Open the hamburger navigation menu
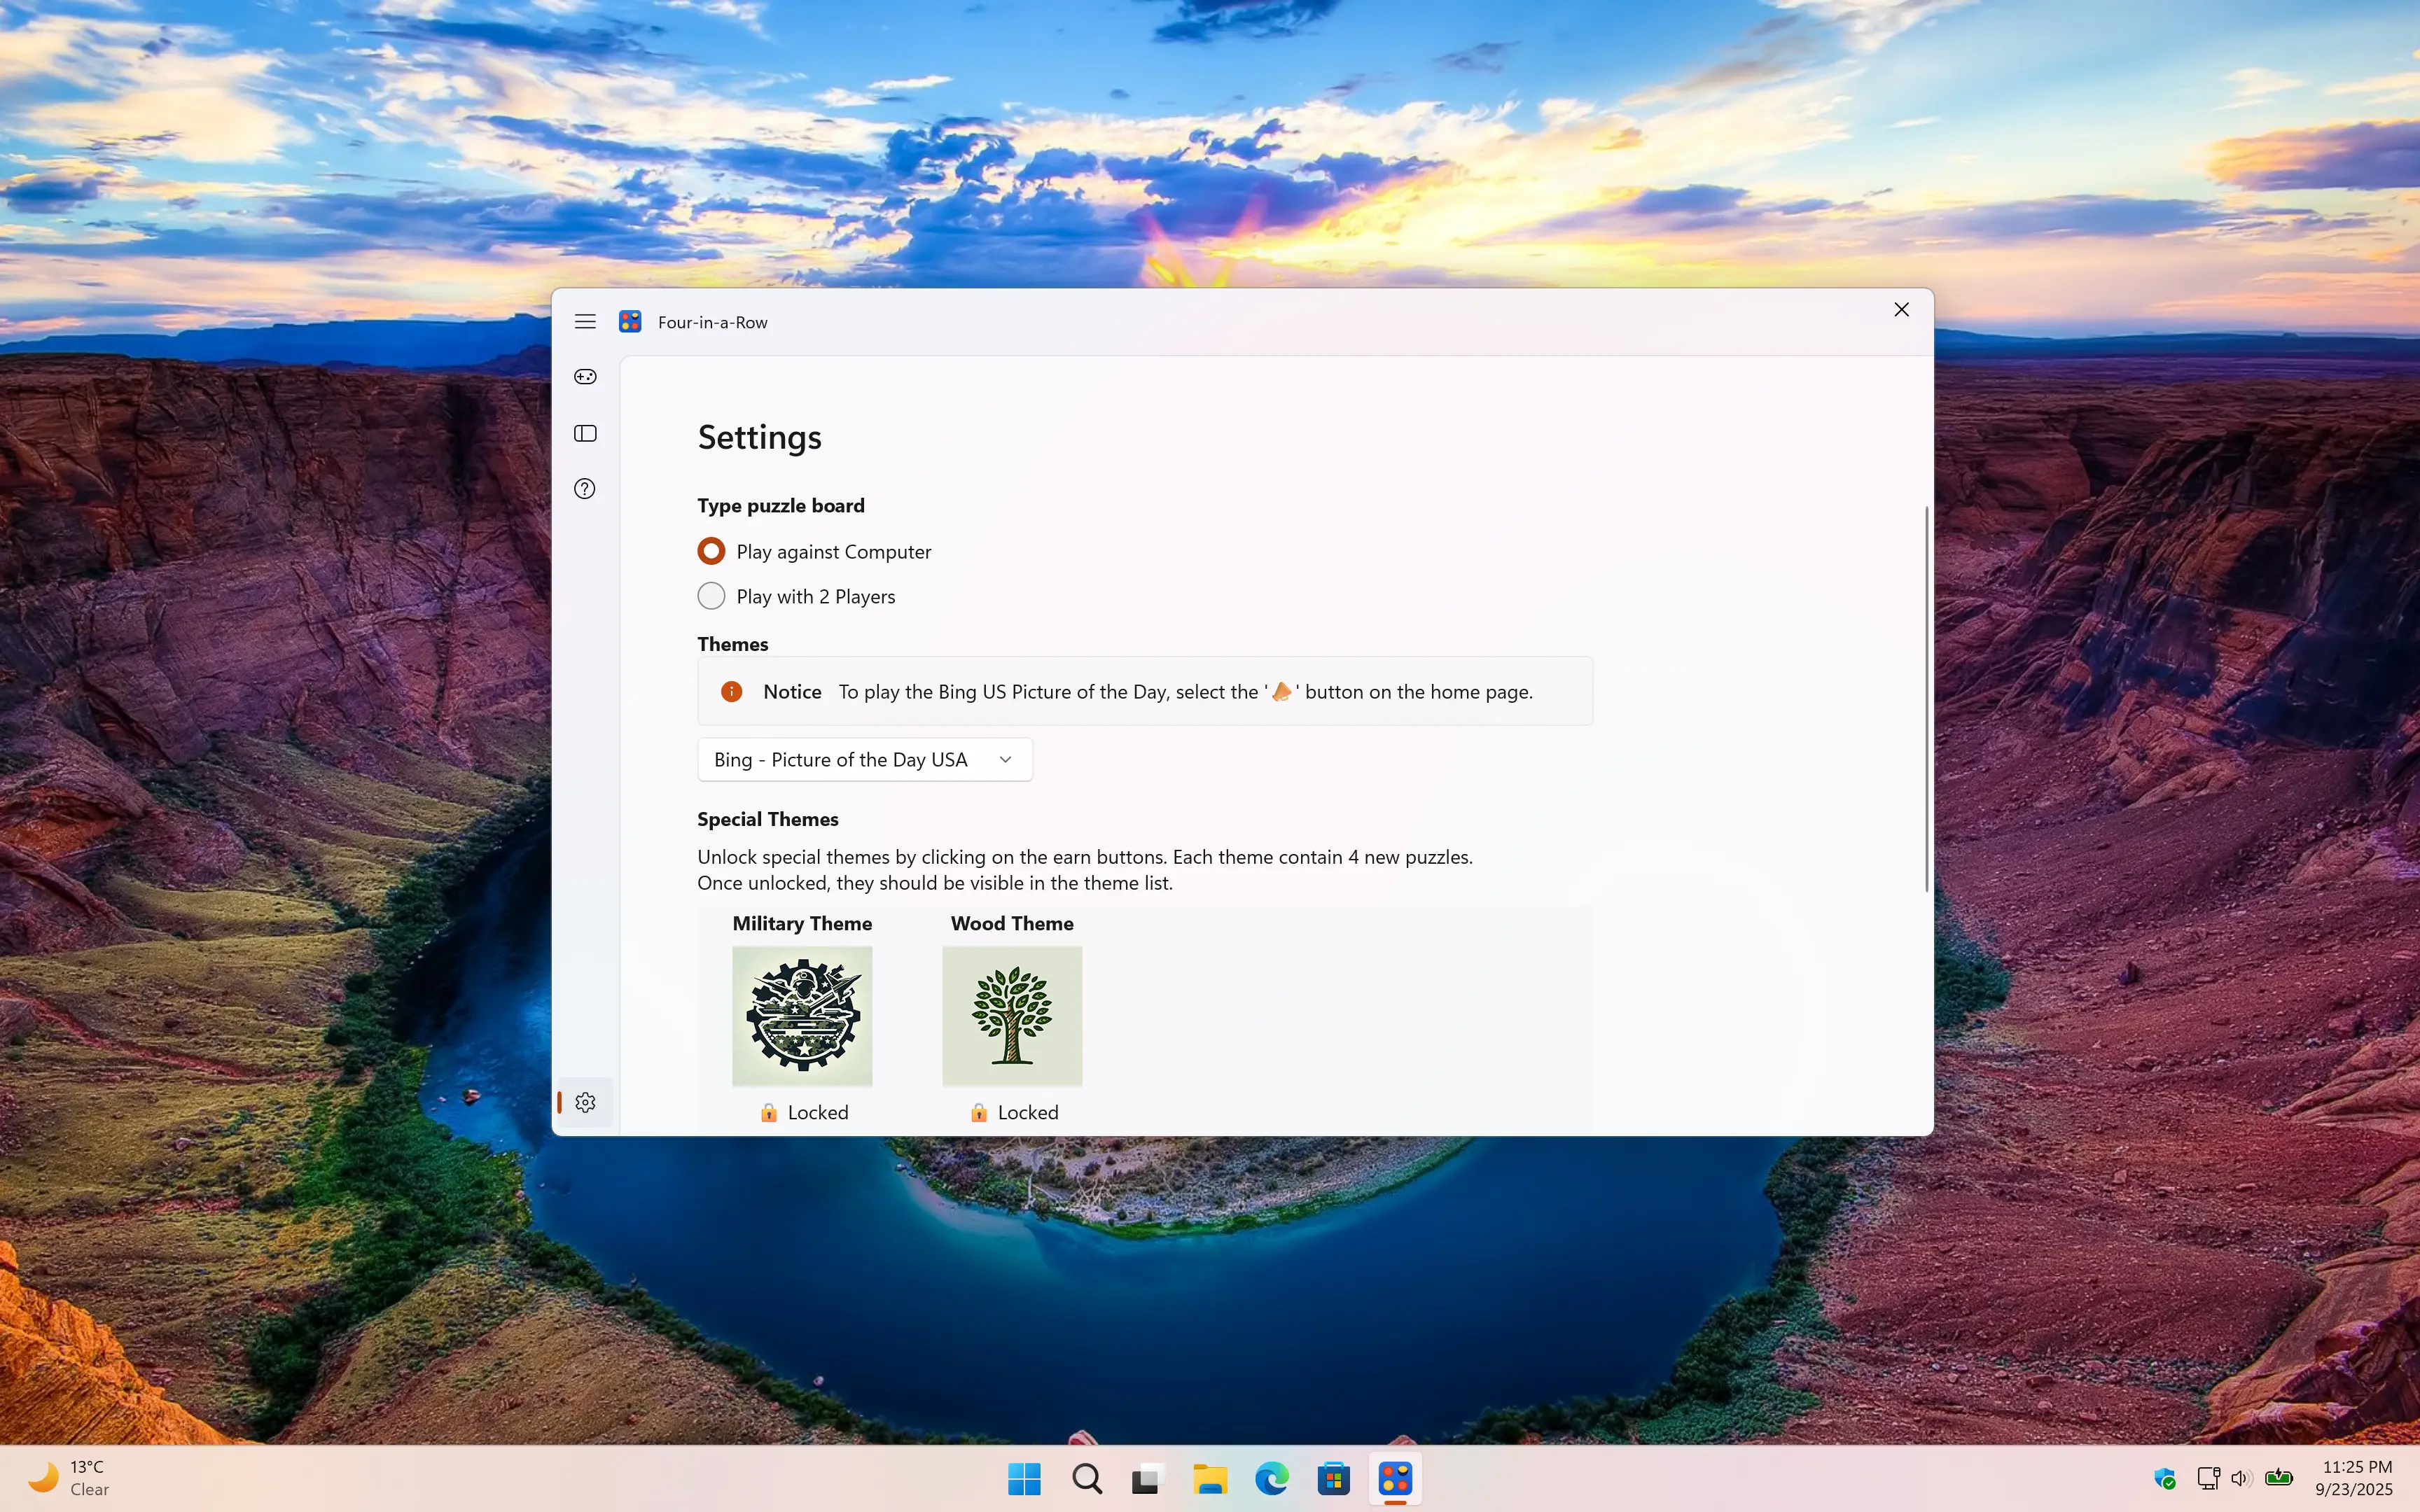 (585, 321)
